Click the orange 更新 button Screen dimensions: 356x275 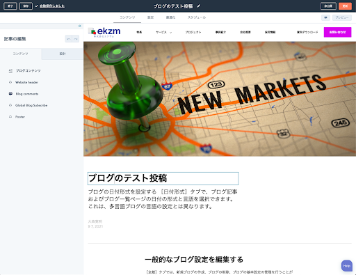[x=345, y=6]
